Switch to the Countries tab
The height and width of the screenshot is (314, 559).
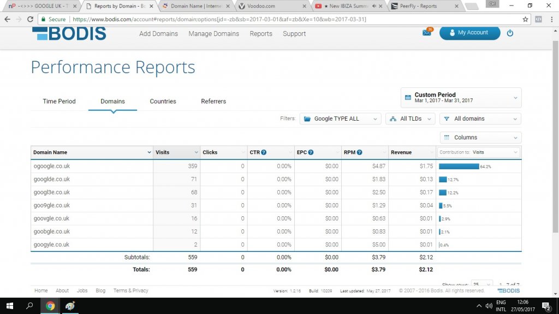[x=163, y=102]
